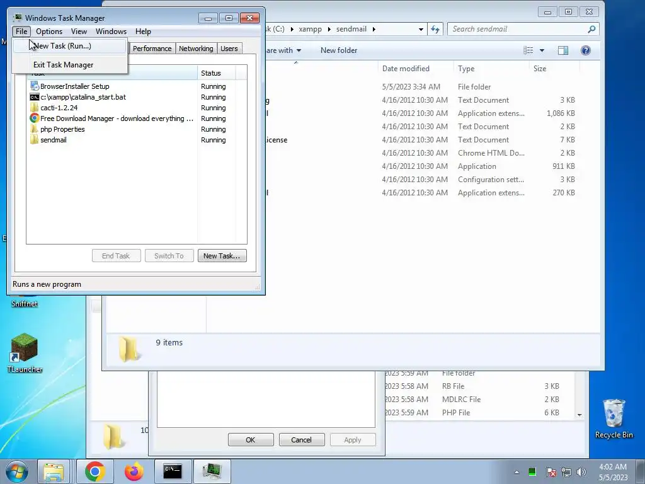
Task: Select the Configuration settings row
Action: tap(423, 180)
